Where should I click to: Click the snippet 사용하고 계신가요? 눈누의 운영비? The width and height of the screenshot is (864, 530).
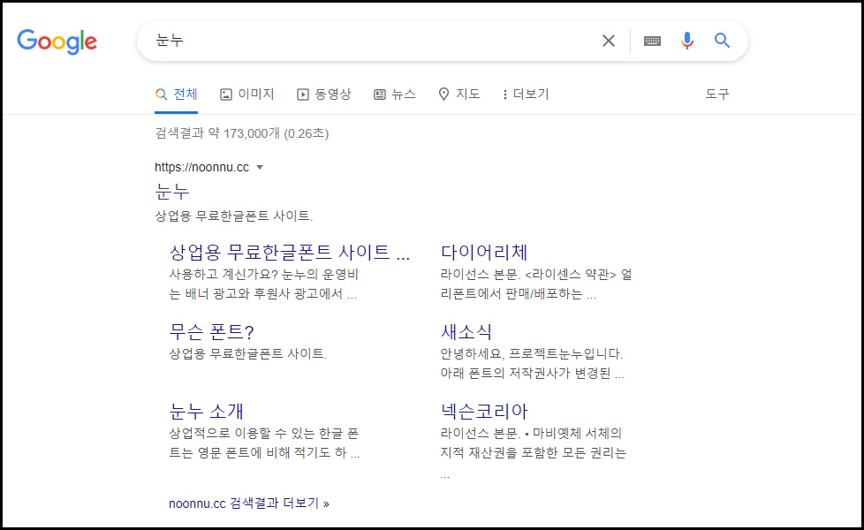264,275
